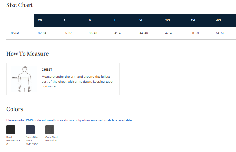This screenshot has width=236, height=152.
Task: Click the 32-34 chest measurement cell
Action: [42, 33]
